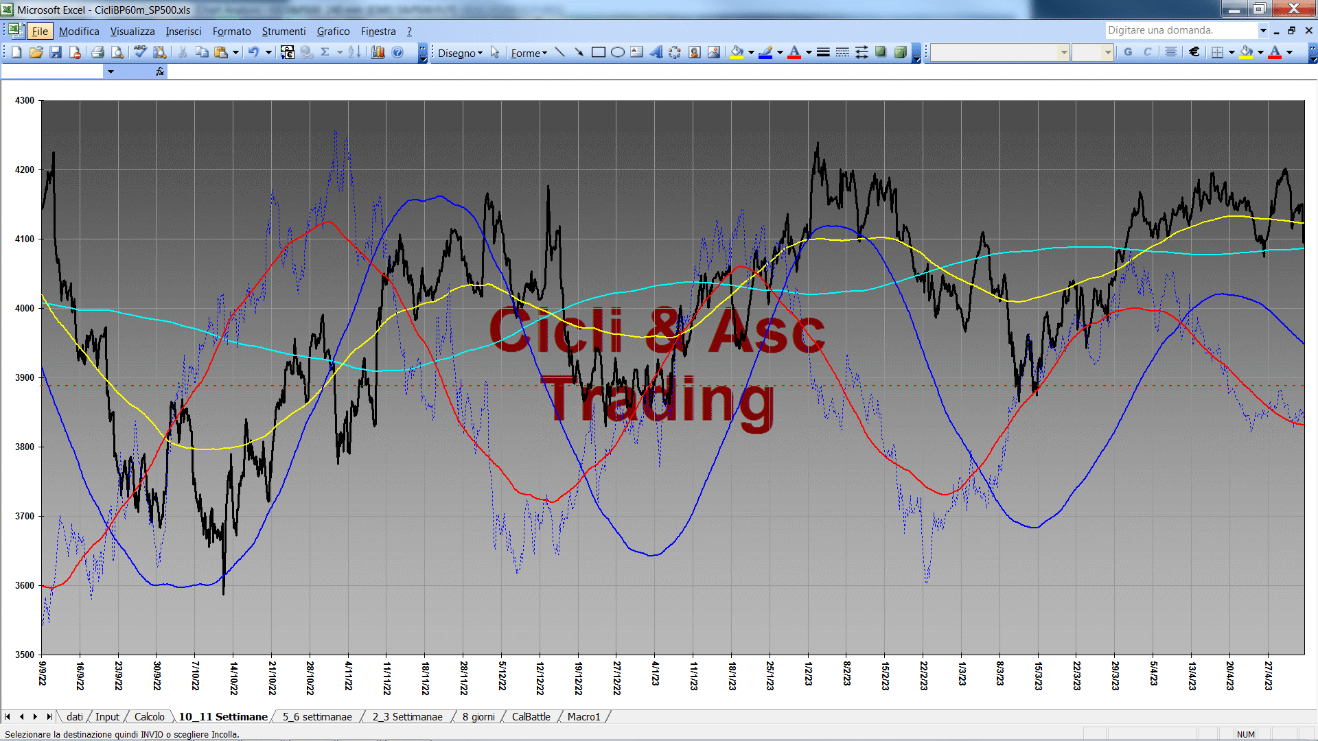The image size is (1318, 741).
Task: Toggle bold with the G button
Action: tap(1128, 52)
